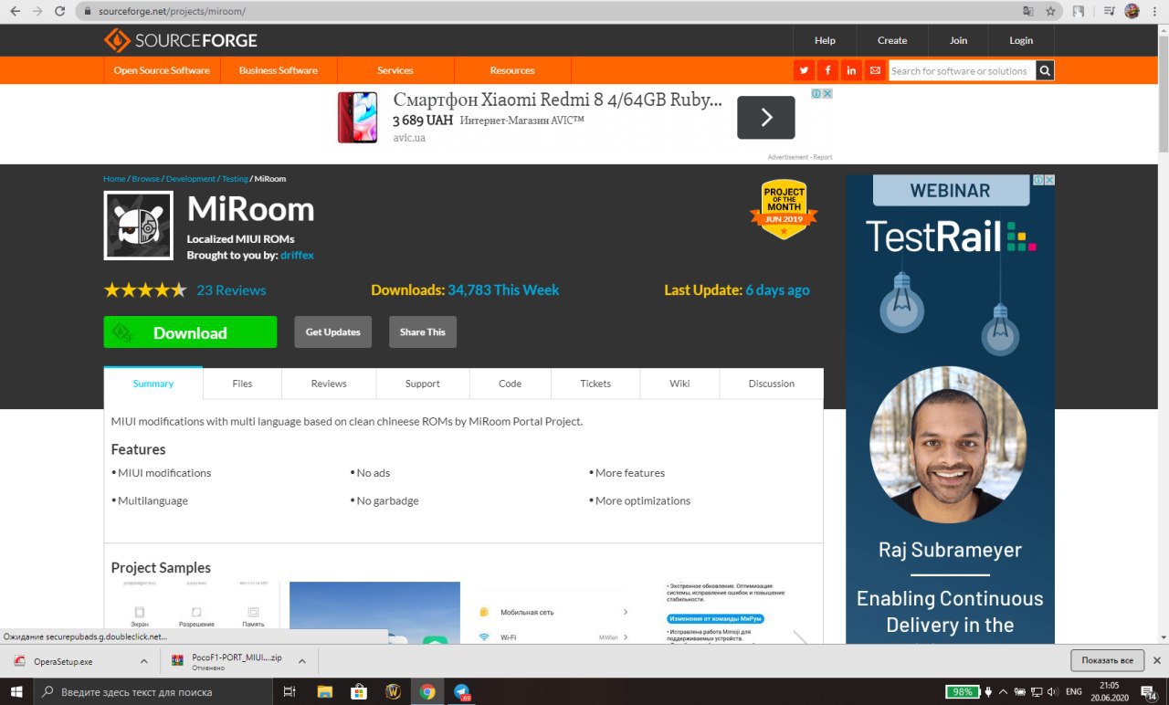Image resolution: width=1169 pixels, height=705 pixels.
Task: Click the Testing breadcrumb link
Action: click(235, 179)
